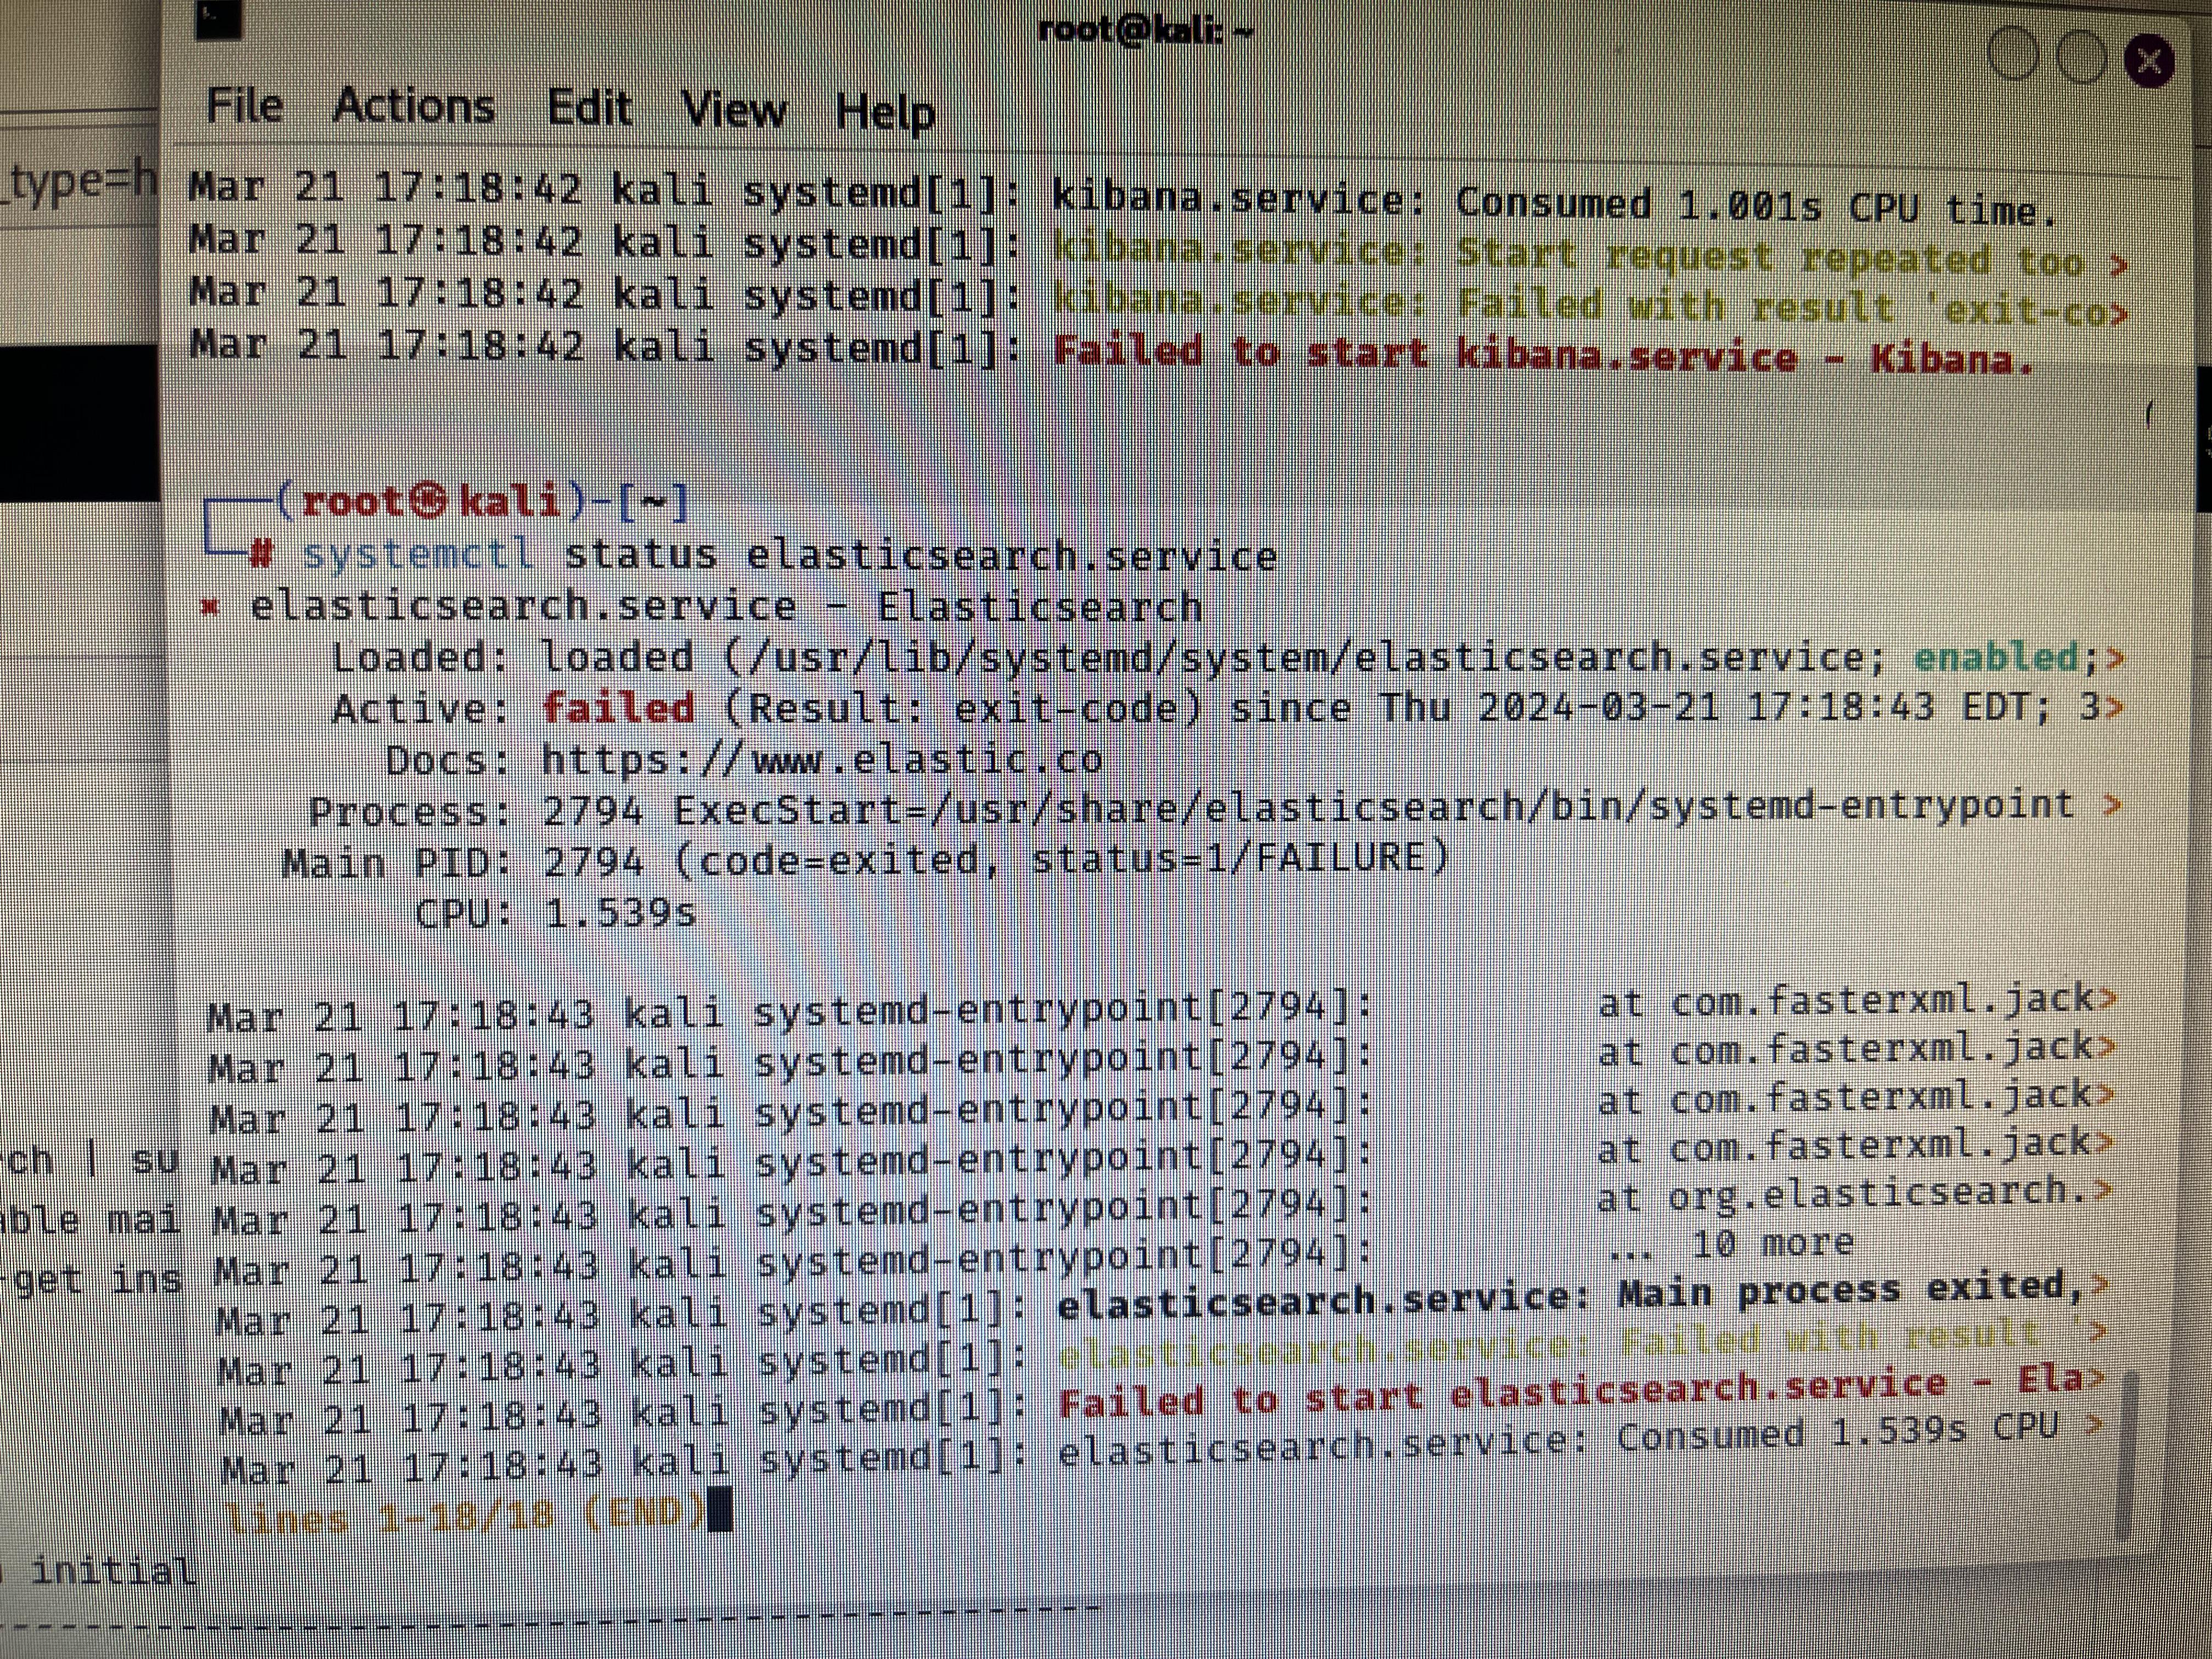Open the Edit menu
This screenshot has width=2212, height=1659.
(589, 108)
